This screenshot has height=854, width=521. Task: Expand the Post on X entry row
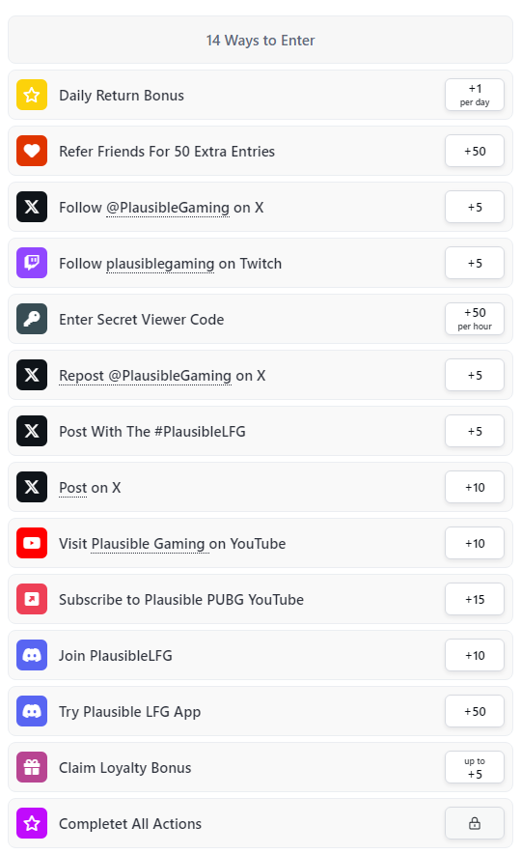260,488
